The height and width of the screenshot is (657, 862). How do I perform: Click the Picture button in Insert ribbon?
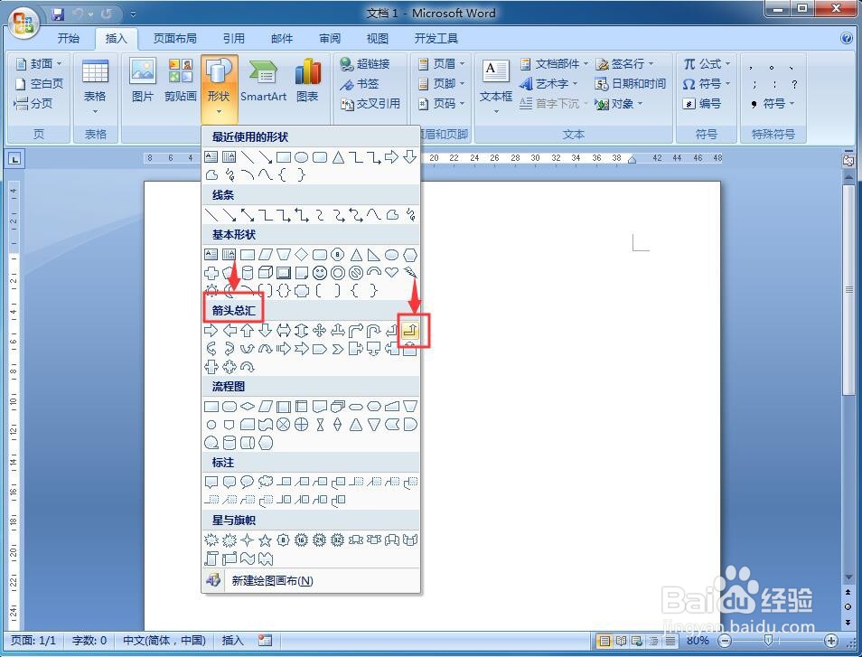[x=143, y=80]
